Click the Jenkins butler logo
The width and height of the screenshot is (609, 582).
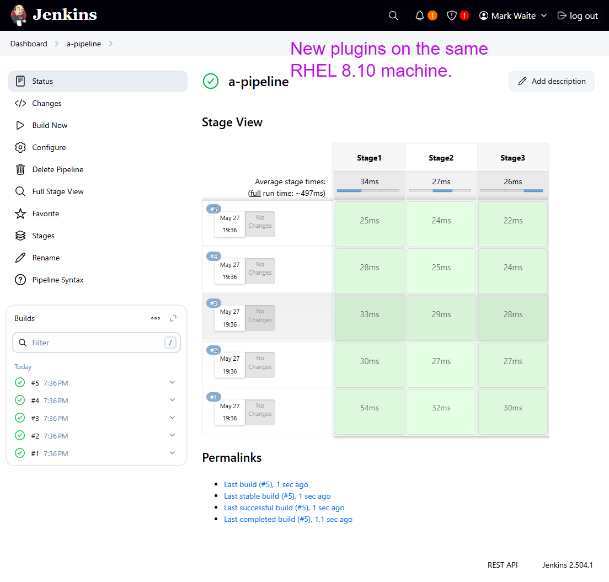point(18,15)
